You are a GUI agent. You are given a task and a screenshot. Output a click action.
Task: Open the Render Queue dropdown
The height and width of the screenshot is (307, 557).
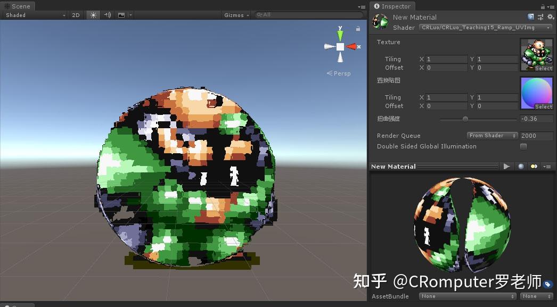click(491, 135)
